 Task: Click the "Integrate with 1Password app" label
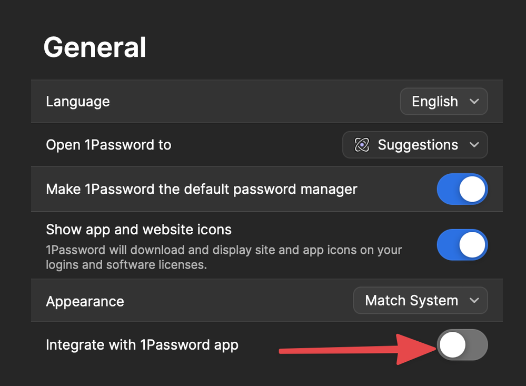142,345
